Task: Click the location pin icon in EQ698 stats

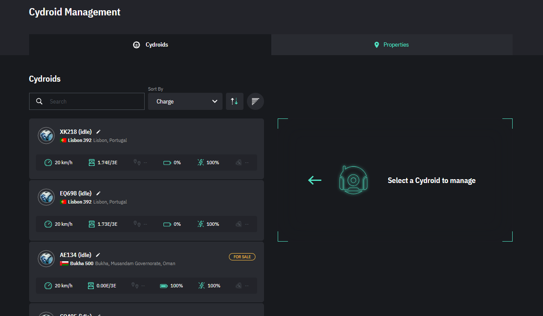Action: [137, 224]
